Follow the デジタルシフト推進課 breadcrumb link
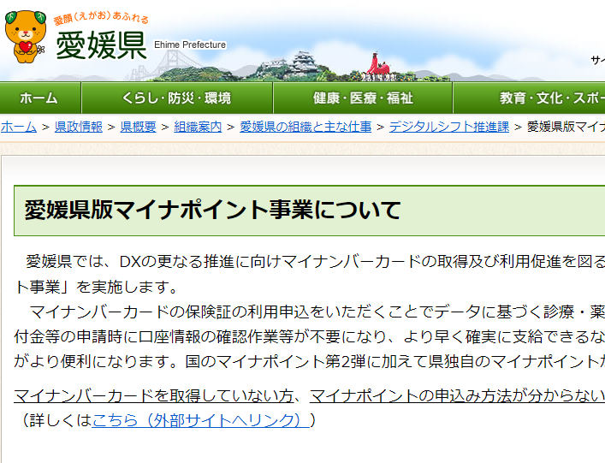Image resolution: width=605 pixels, height=463 pixels. [449, 127]
